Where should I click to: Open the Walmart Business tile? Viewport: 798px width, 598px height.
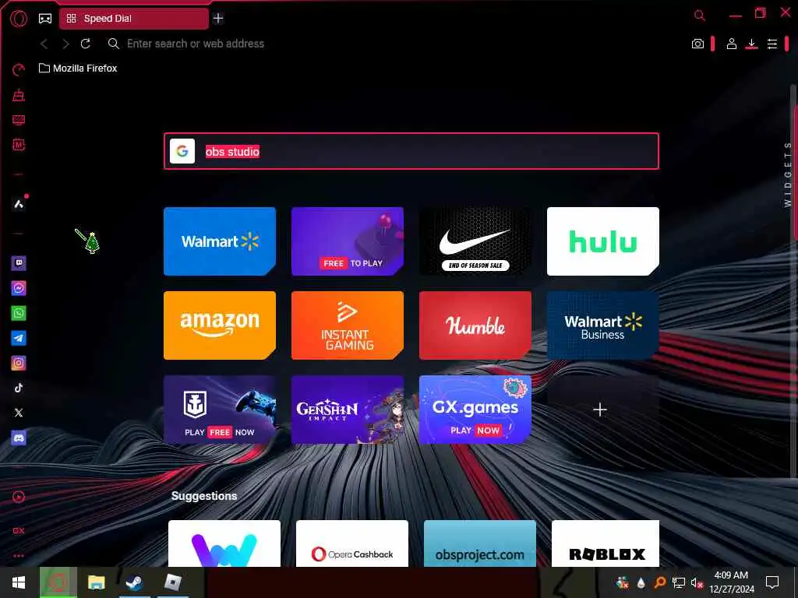click(603, 325)
